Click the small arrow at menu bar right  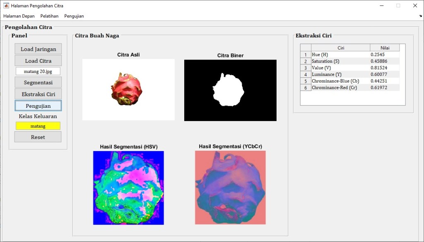(420, 16)
